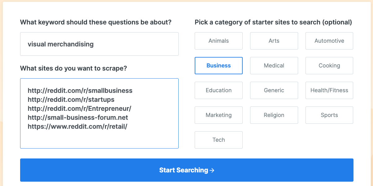Click the arrow in Start Searching
The image size is (373, 186).
tap(212, 170)
